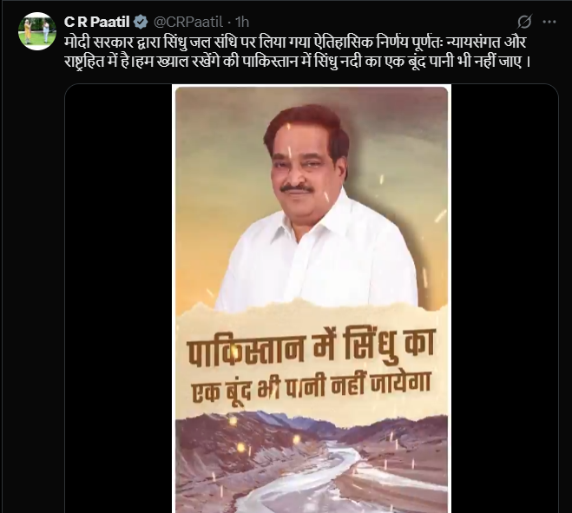
Task: Click the C R Paatil display name
Action: [96, 22]
